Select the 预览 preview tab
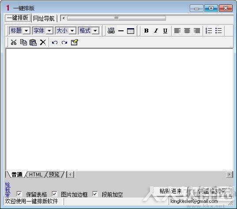 click(x=54, y=175)
